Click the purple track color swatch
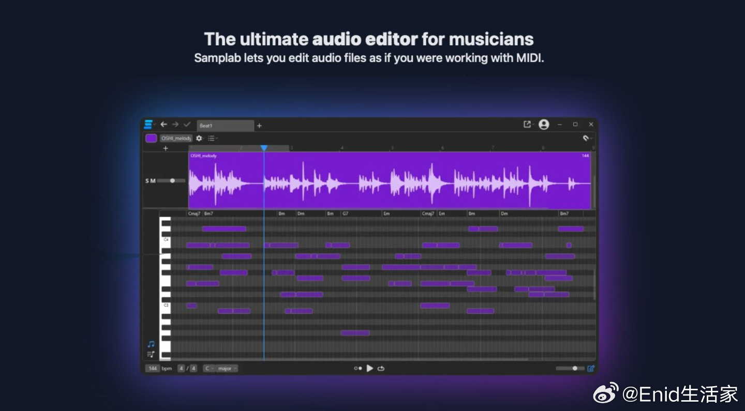 (x=151, y=138)
